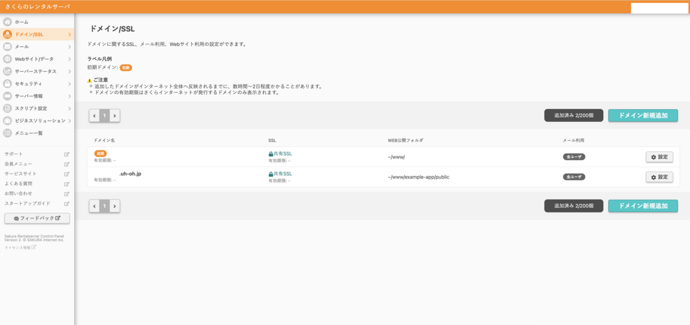Click the スクリプト設定 document icon
Viewport: 690px width, 325px height.
(x=7, y=109)
